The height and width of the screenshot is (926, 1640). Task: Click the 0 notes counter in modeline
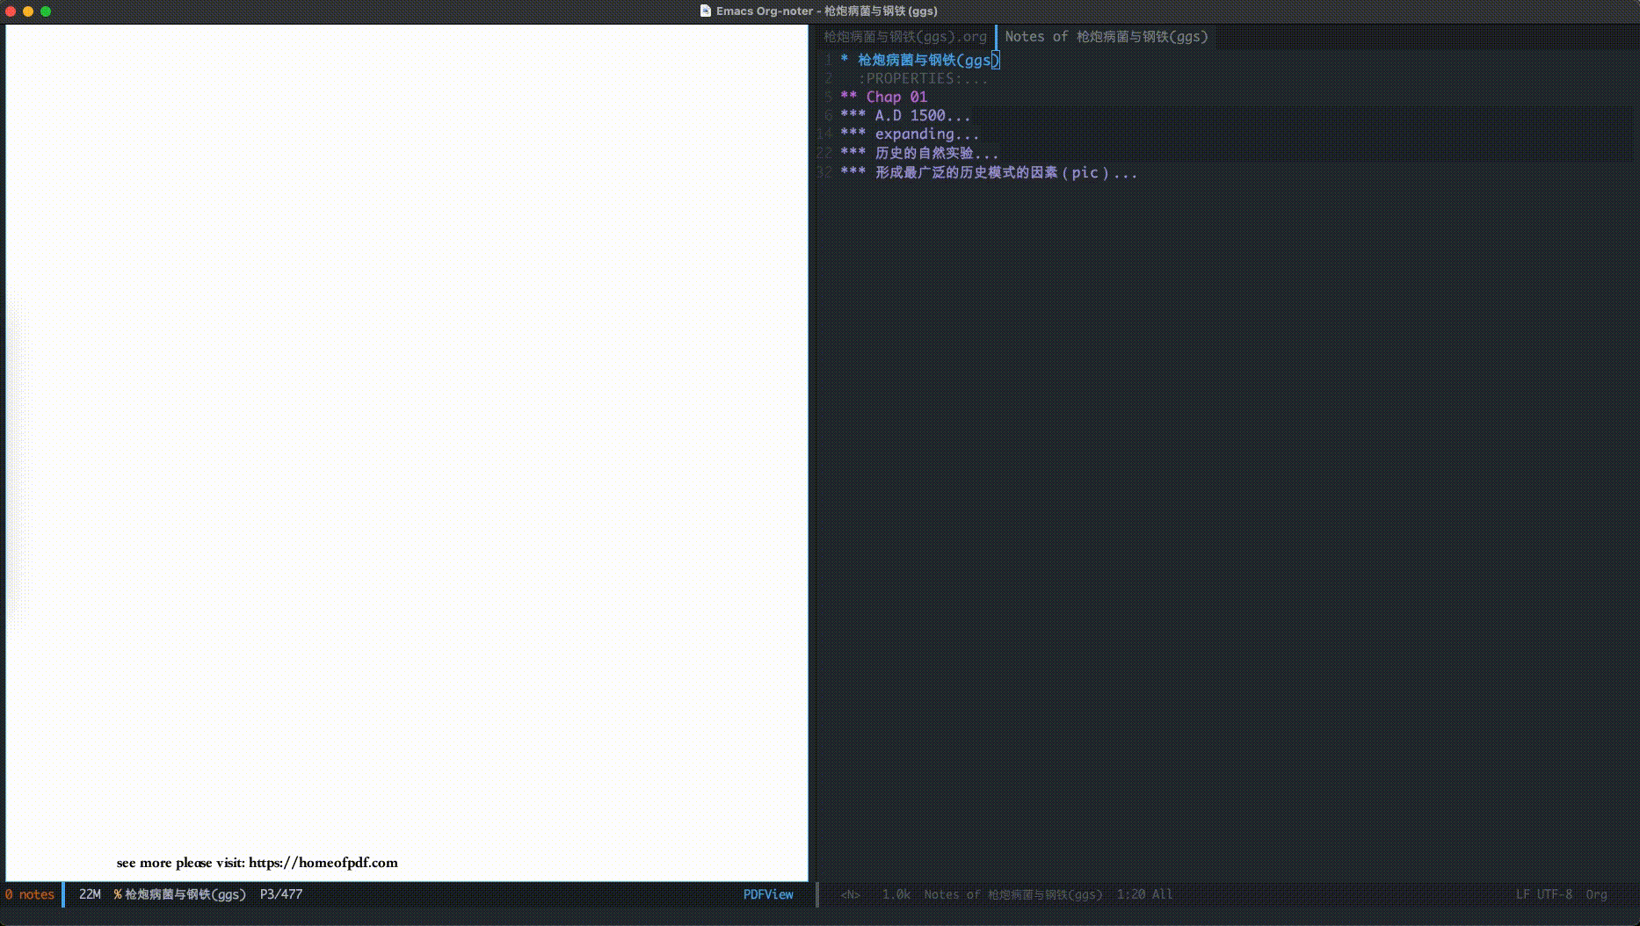pyautogui.click(x=30, y=894)
